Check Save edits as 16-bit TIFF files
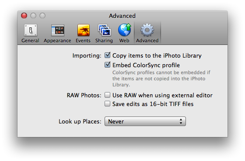The width and height of the screenshot is (245, 161). pyautogui.click(x=107, y=104)
